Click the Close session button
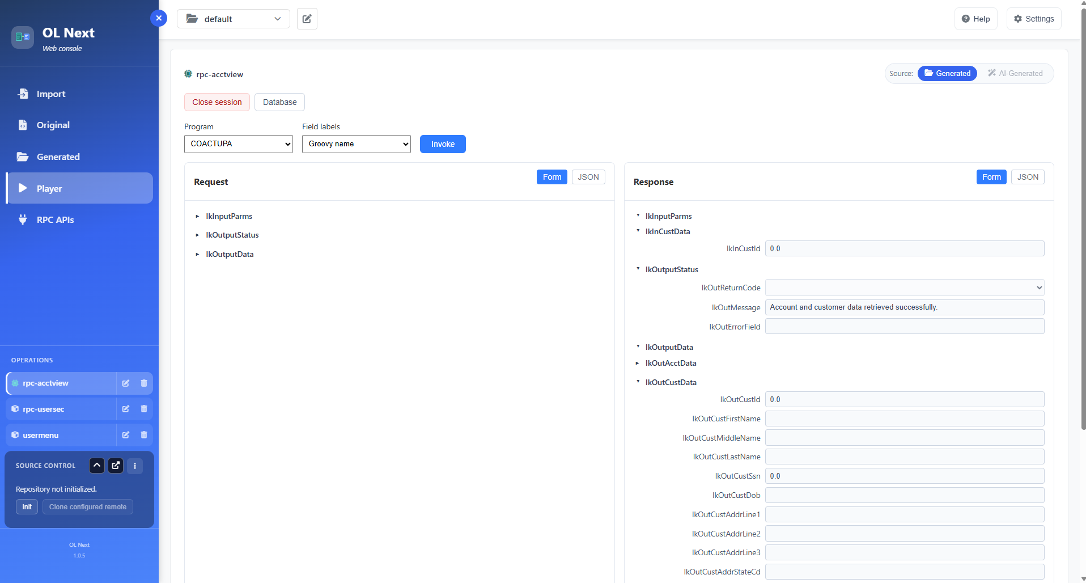1086x583 pixels. click(x=217, y=102)
